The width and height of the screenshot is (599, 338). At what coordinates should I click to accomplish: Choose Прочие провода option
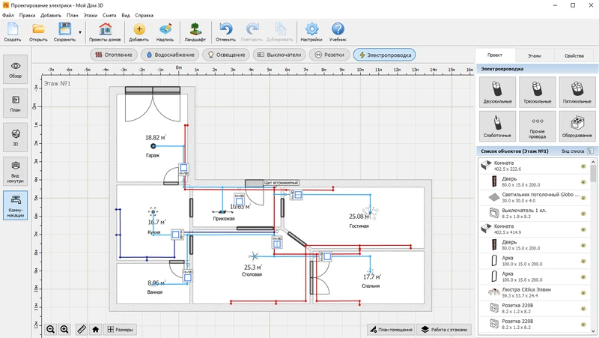537,126
